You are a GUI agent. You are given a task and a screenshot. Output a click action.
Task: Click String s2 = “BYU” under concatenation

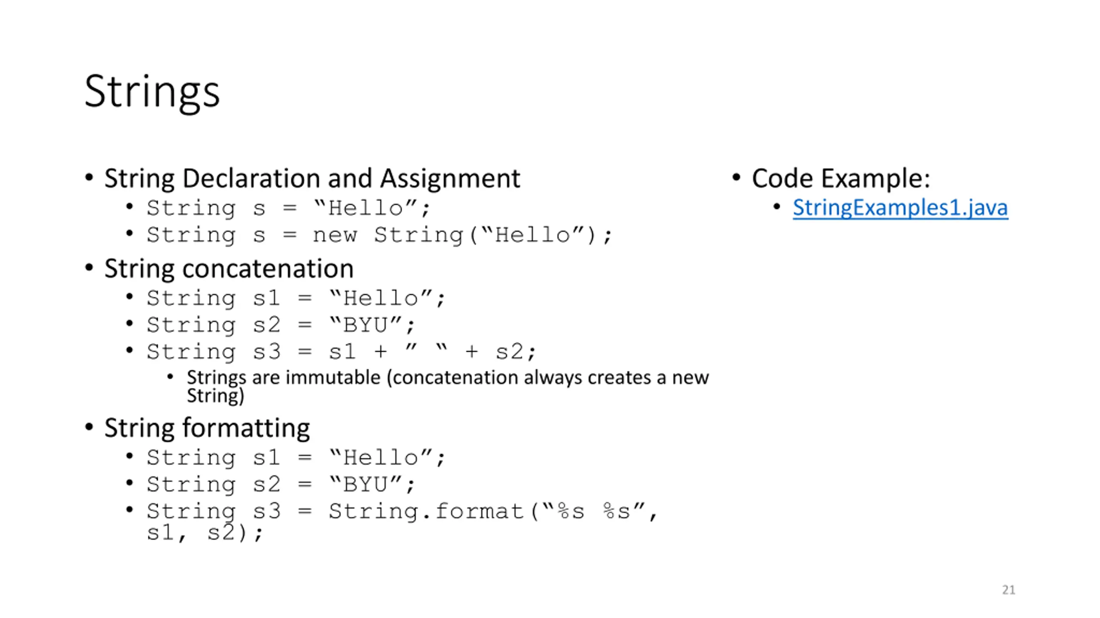[x=281, y=325]
